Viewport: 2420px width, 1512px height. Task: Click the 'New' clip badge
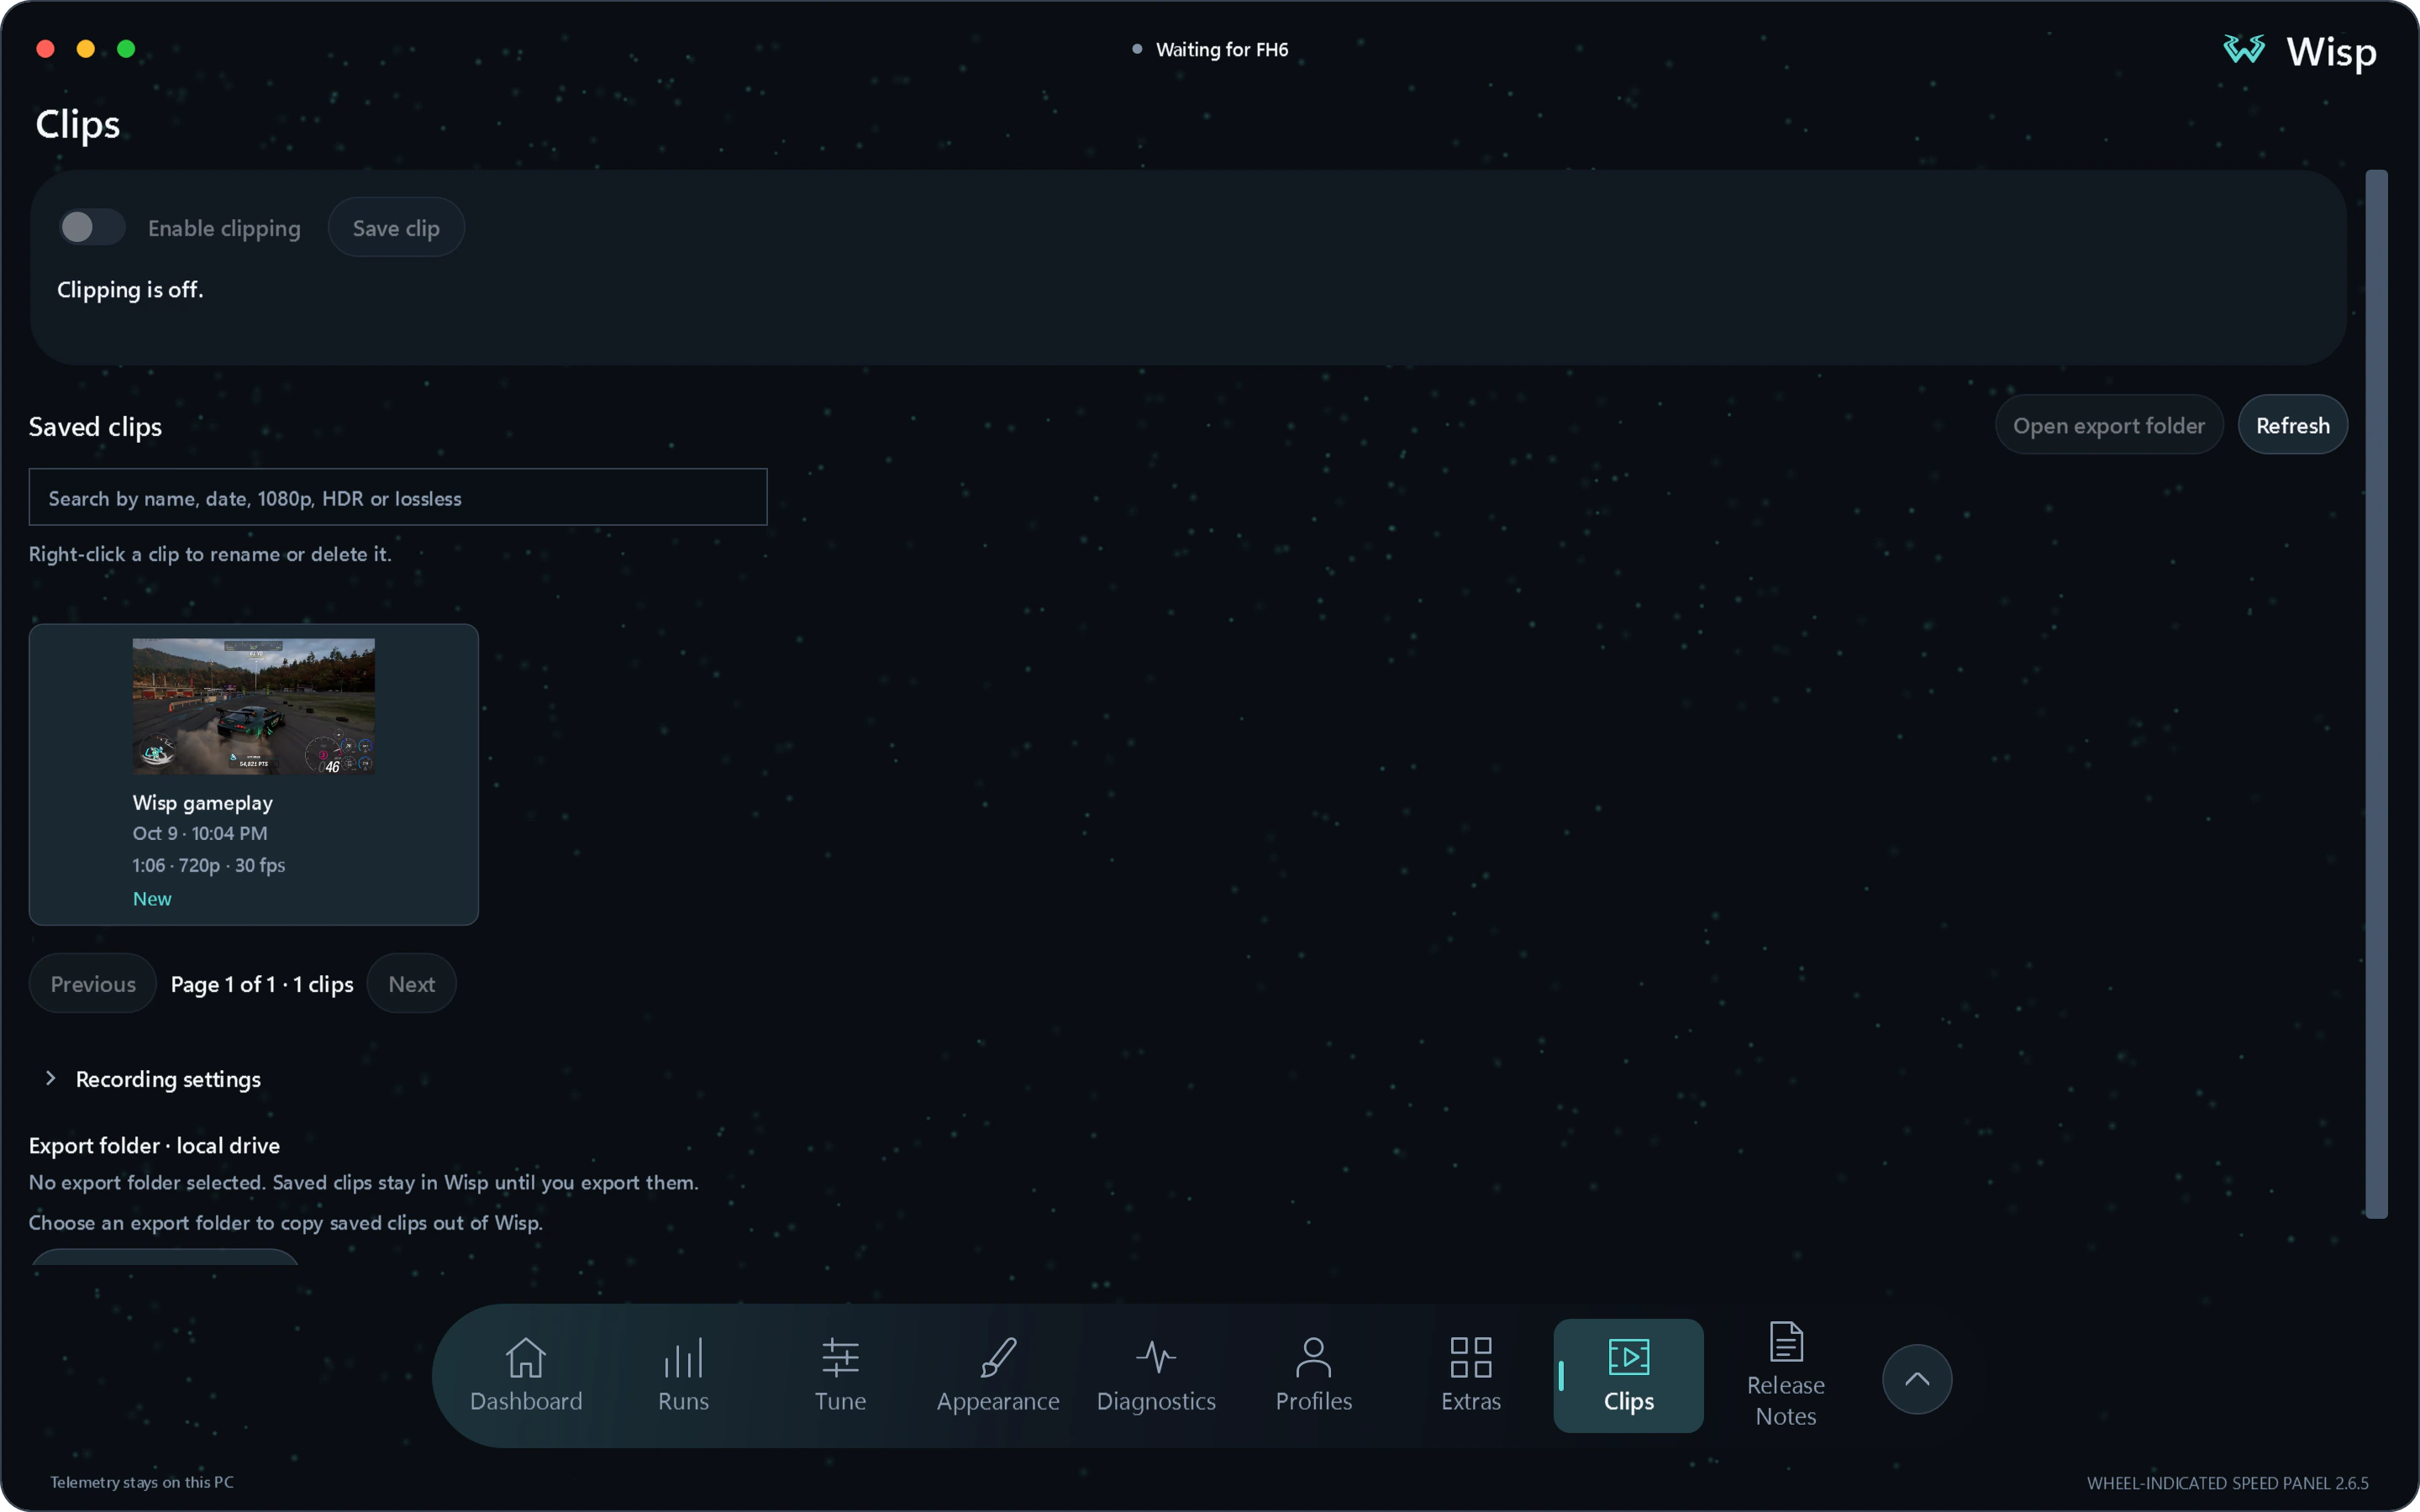click(x=152, y=898)
